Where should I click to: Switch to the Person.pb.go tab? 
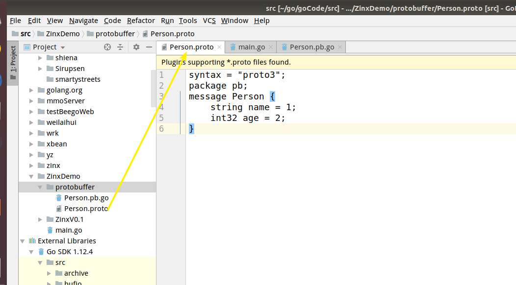(x=311, y=47)
